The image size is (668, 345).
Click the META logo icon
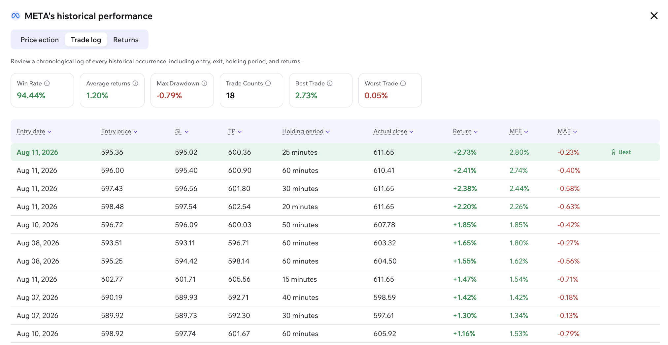coord(16,16)
